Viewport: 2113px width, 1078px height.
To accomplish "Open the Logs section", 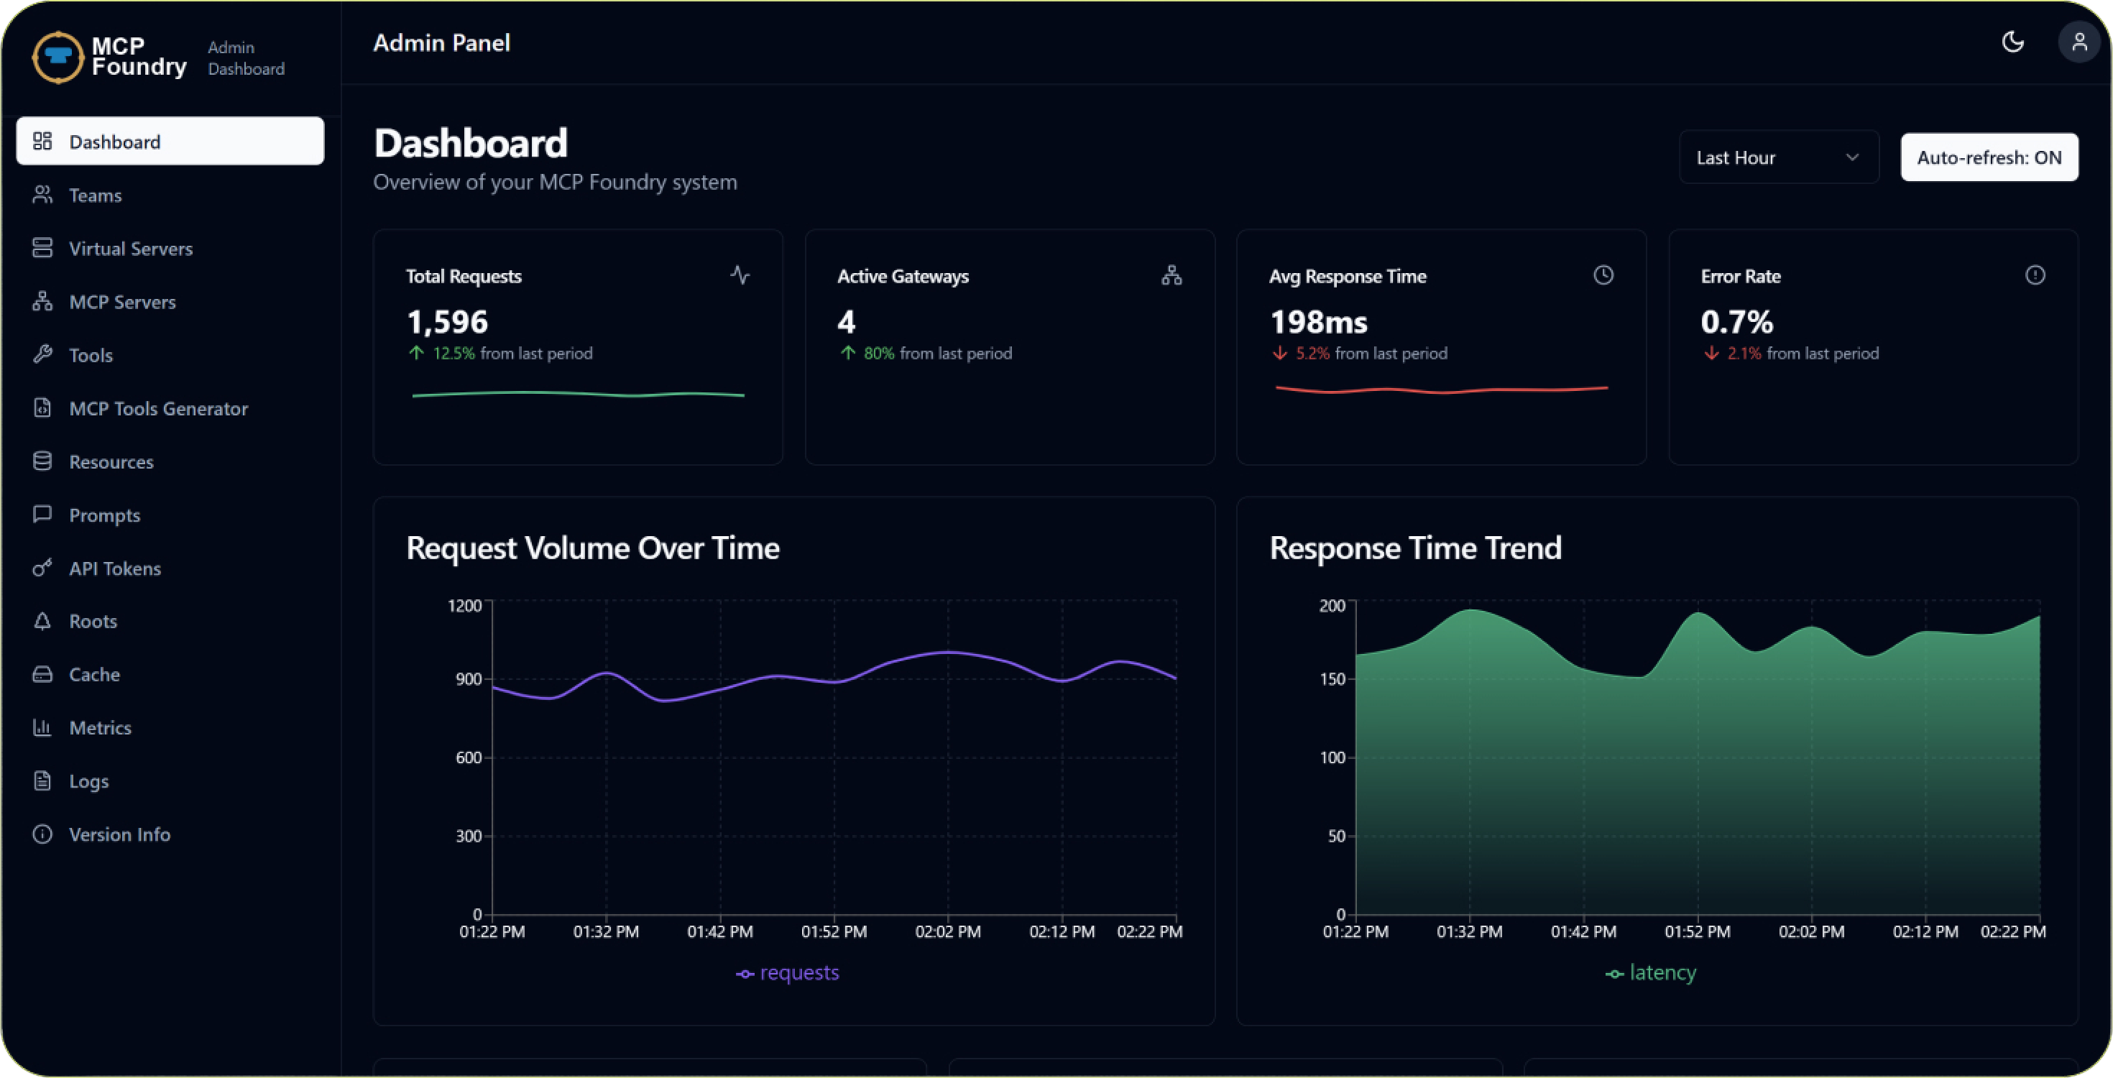I will coord(88,781).
